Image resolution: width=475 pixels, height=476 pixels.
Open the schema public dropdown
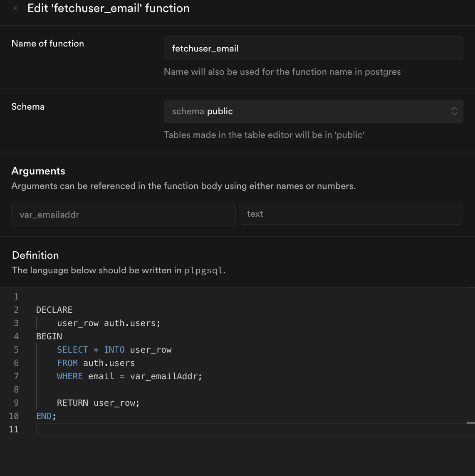click(x=313, y=111)
